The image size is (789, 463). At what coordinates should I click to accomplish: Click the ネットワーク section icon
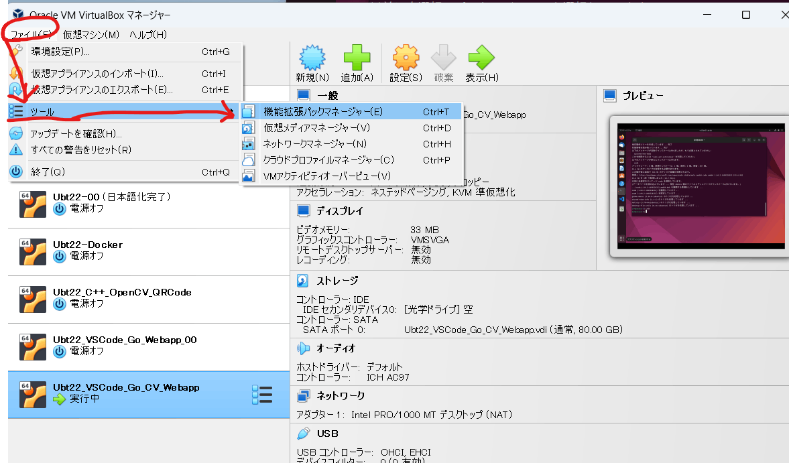(x=304, y=395)
